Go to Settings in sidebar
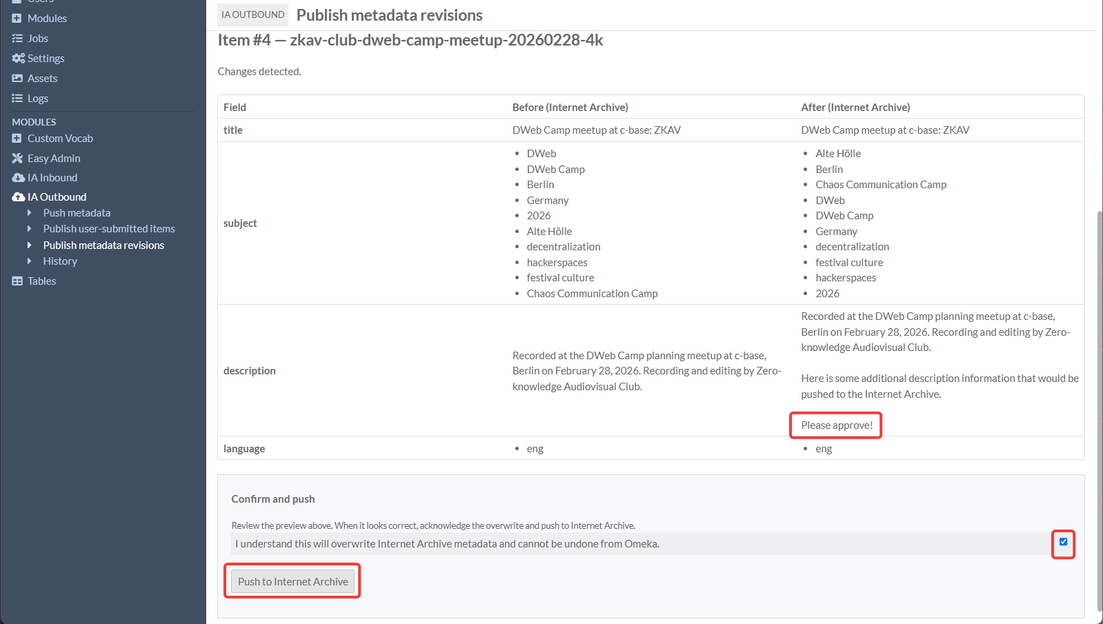Screen dimensions: 1103x624 46,59
